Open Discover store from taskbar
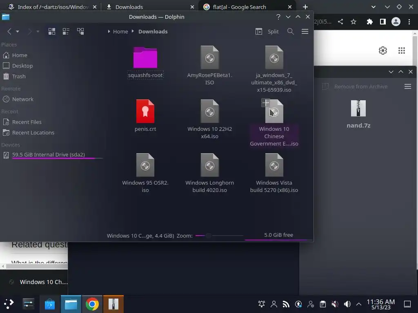 click(x=49, y=304)
